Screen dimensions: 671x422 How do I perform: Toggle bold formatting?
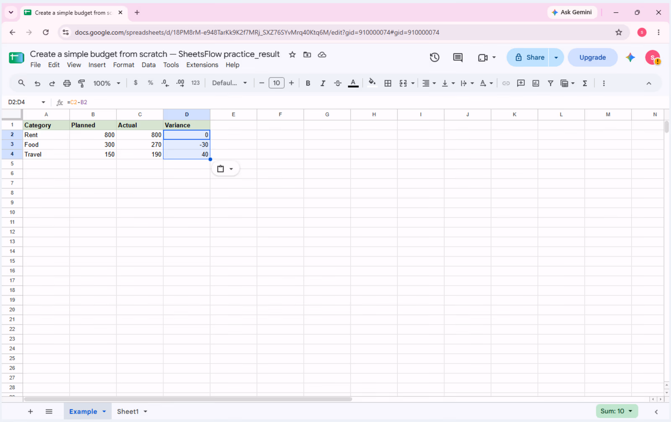tap(308, 83)
